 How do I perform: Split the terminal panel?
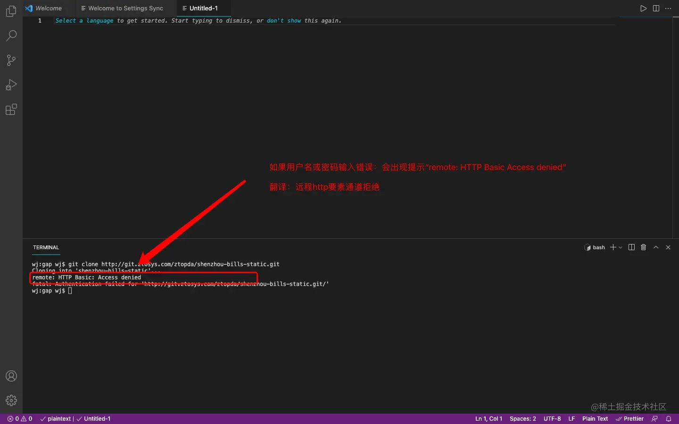631,247
